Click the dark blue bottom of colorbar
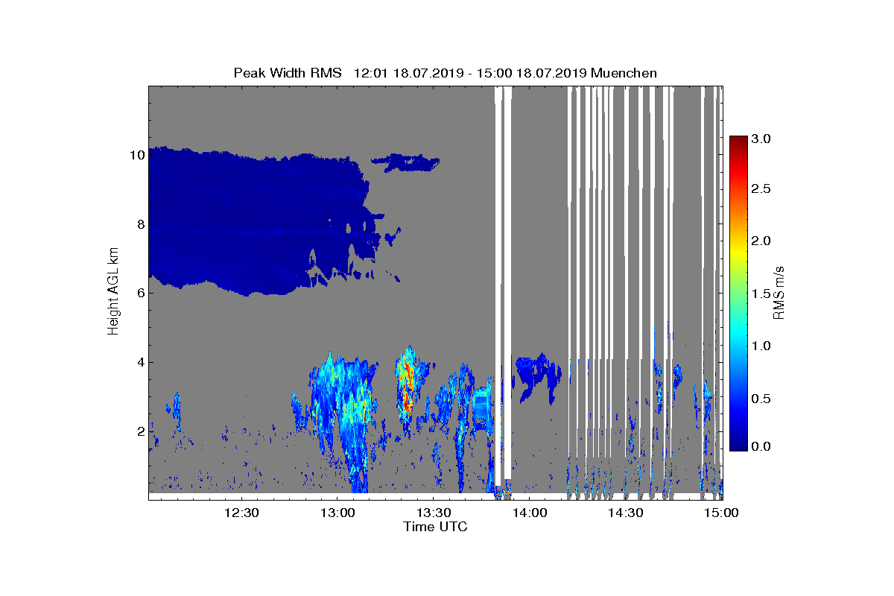This screenshot has height=596, width=894. point(738,444)
